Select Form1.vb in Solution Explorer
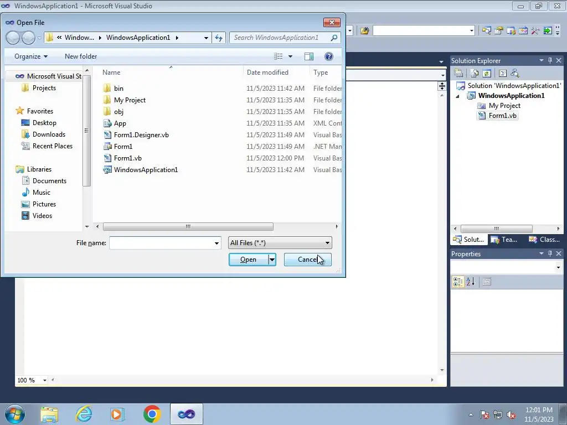567x425 pixels. point(502,115)
